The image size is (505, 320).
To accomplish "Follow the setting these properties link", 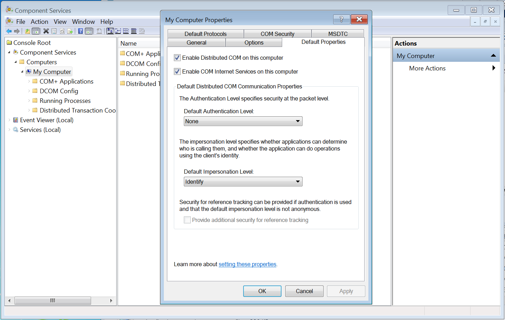I will (x=247, y=264).
